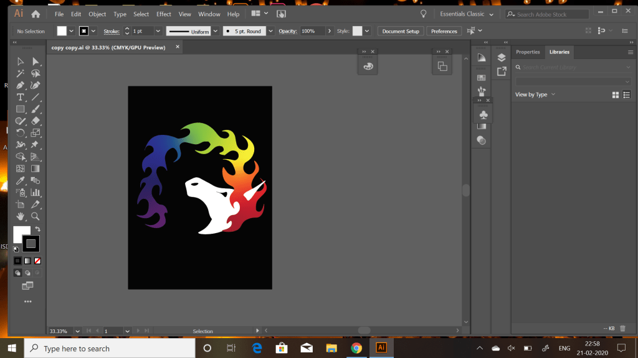The width and height of the screenshot is (638, 358).
Task: Click the Document Setup button
Action: tap(401, 31)
